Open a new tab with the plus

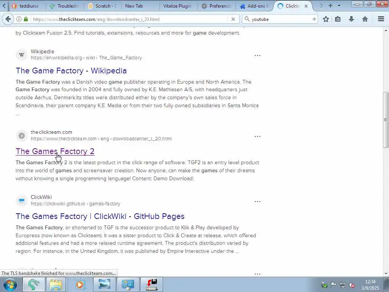point(330,6)
